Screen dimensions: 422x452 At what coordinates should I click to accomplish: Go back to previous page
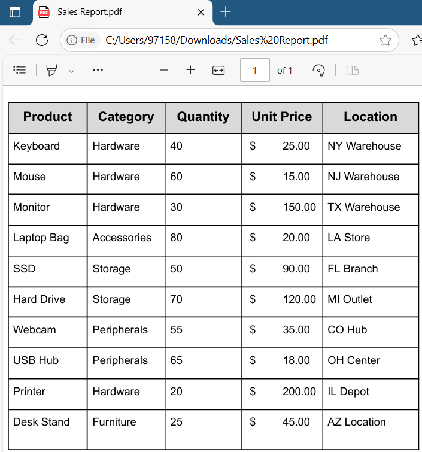tap(15, 40)
